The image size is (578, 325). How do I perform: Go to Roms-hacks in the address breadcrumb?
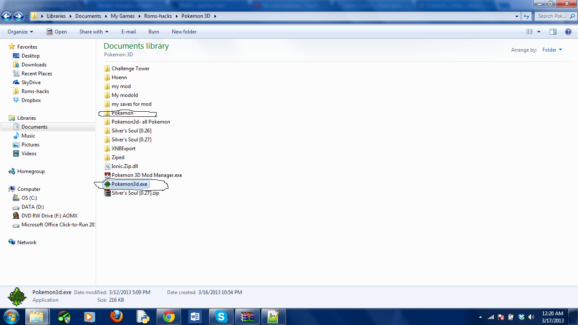[x=158, y=16]
